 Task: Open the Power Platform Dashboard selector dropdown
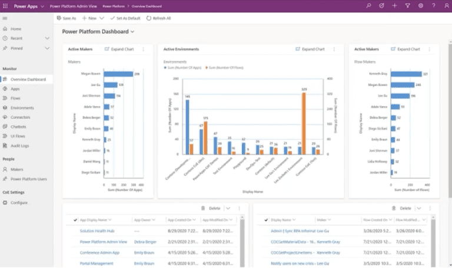pyautogui.click(x=134, y=32)
